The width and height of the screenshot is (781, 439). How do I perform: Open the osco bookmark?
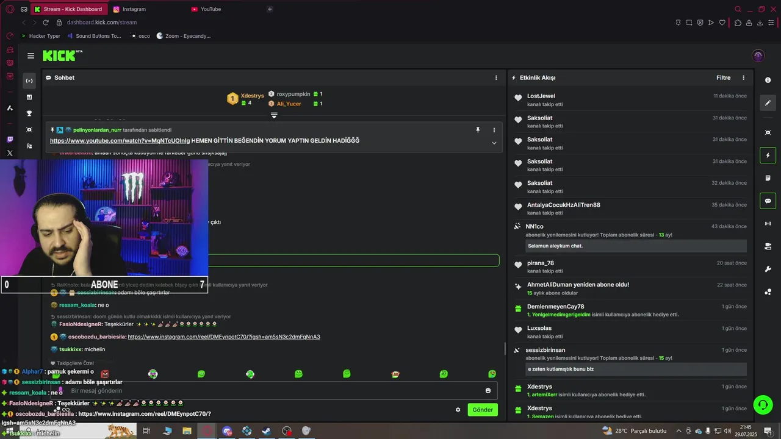click(x=140, y=36)
